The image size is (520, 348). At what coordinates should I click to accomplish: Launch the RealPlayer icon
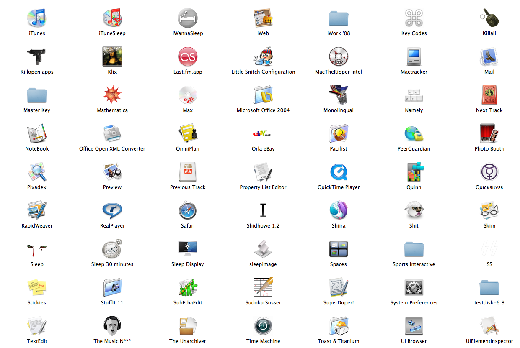click(112, 210)
